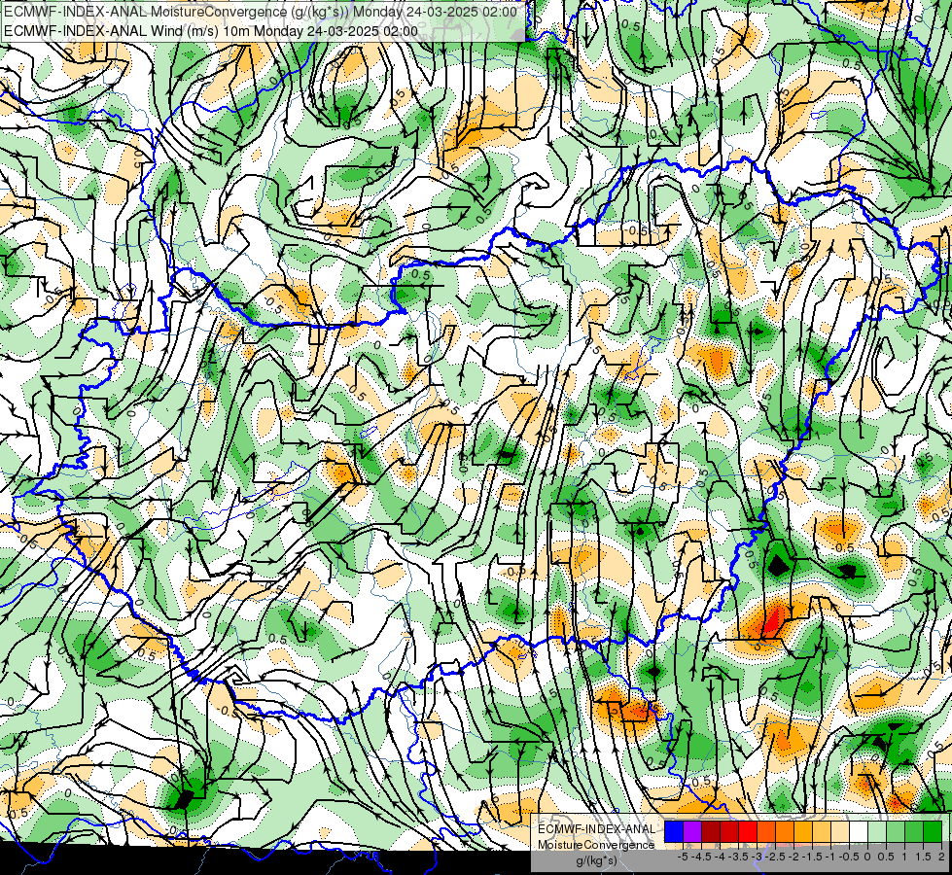
Task: Click the purple legend swatch
Action: (692, 831)
